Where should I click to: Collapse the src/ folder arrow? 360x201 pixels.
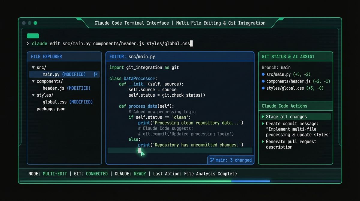[33, 67]
